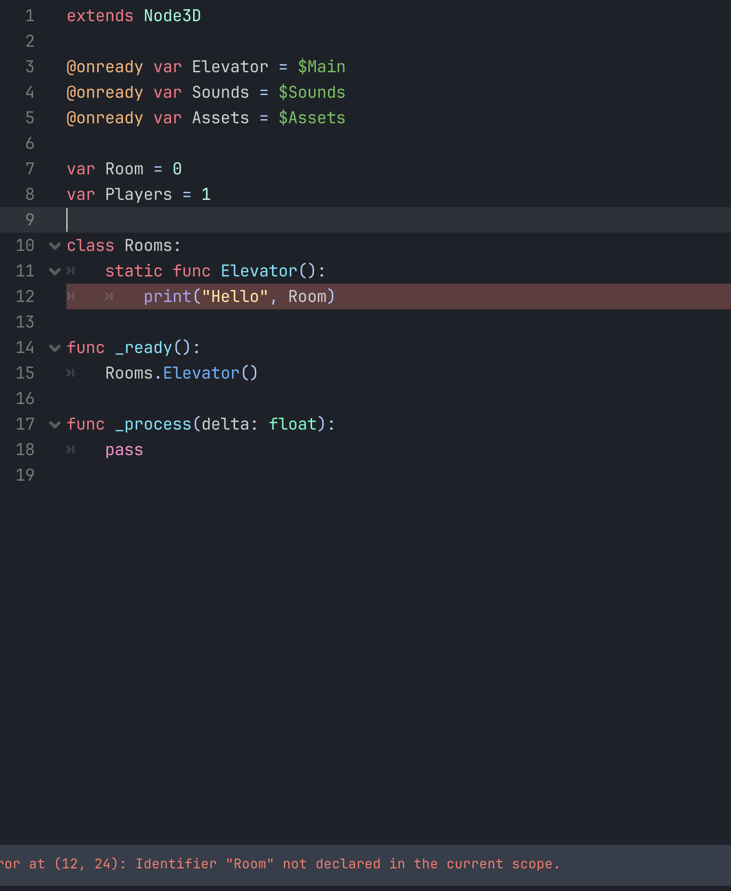Click the "extends" keyword on line 1
Viewport: 731px width, 891px height.
click(x=100, y=16)
